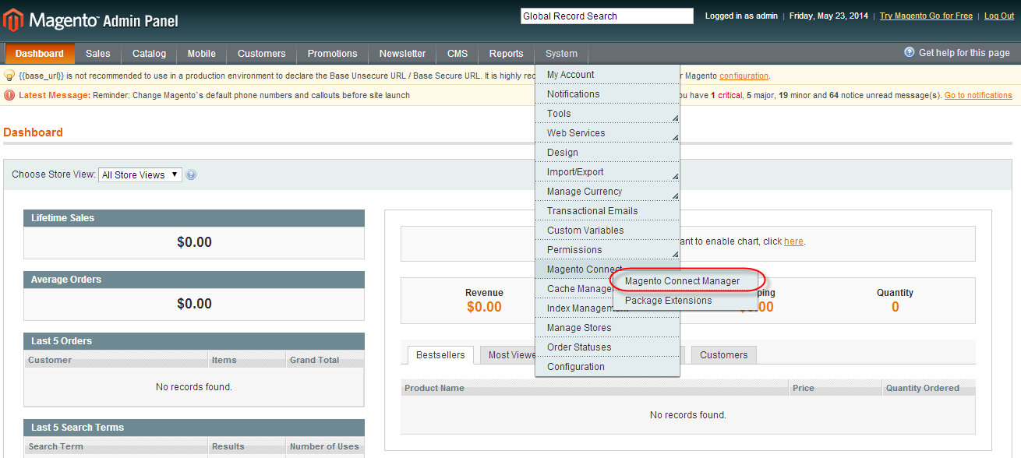Viewport: 1021px width, 458px height.
Task: Click the Revenue $0.00 value
Action: coord(484,307)
